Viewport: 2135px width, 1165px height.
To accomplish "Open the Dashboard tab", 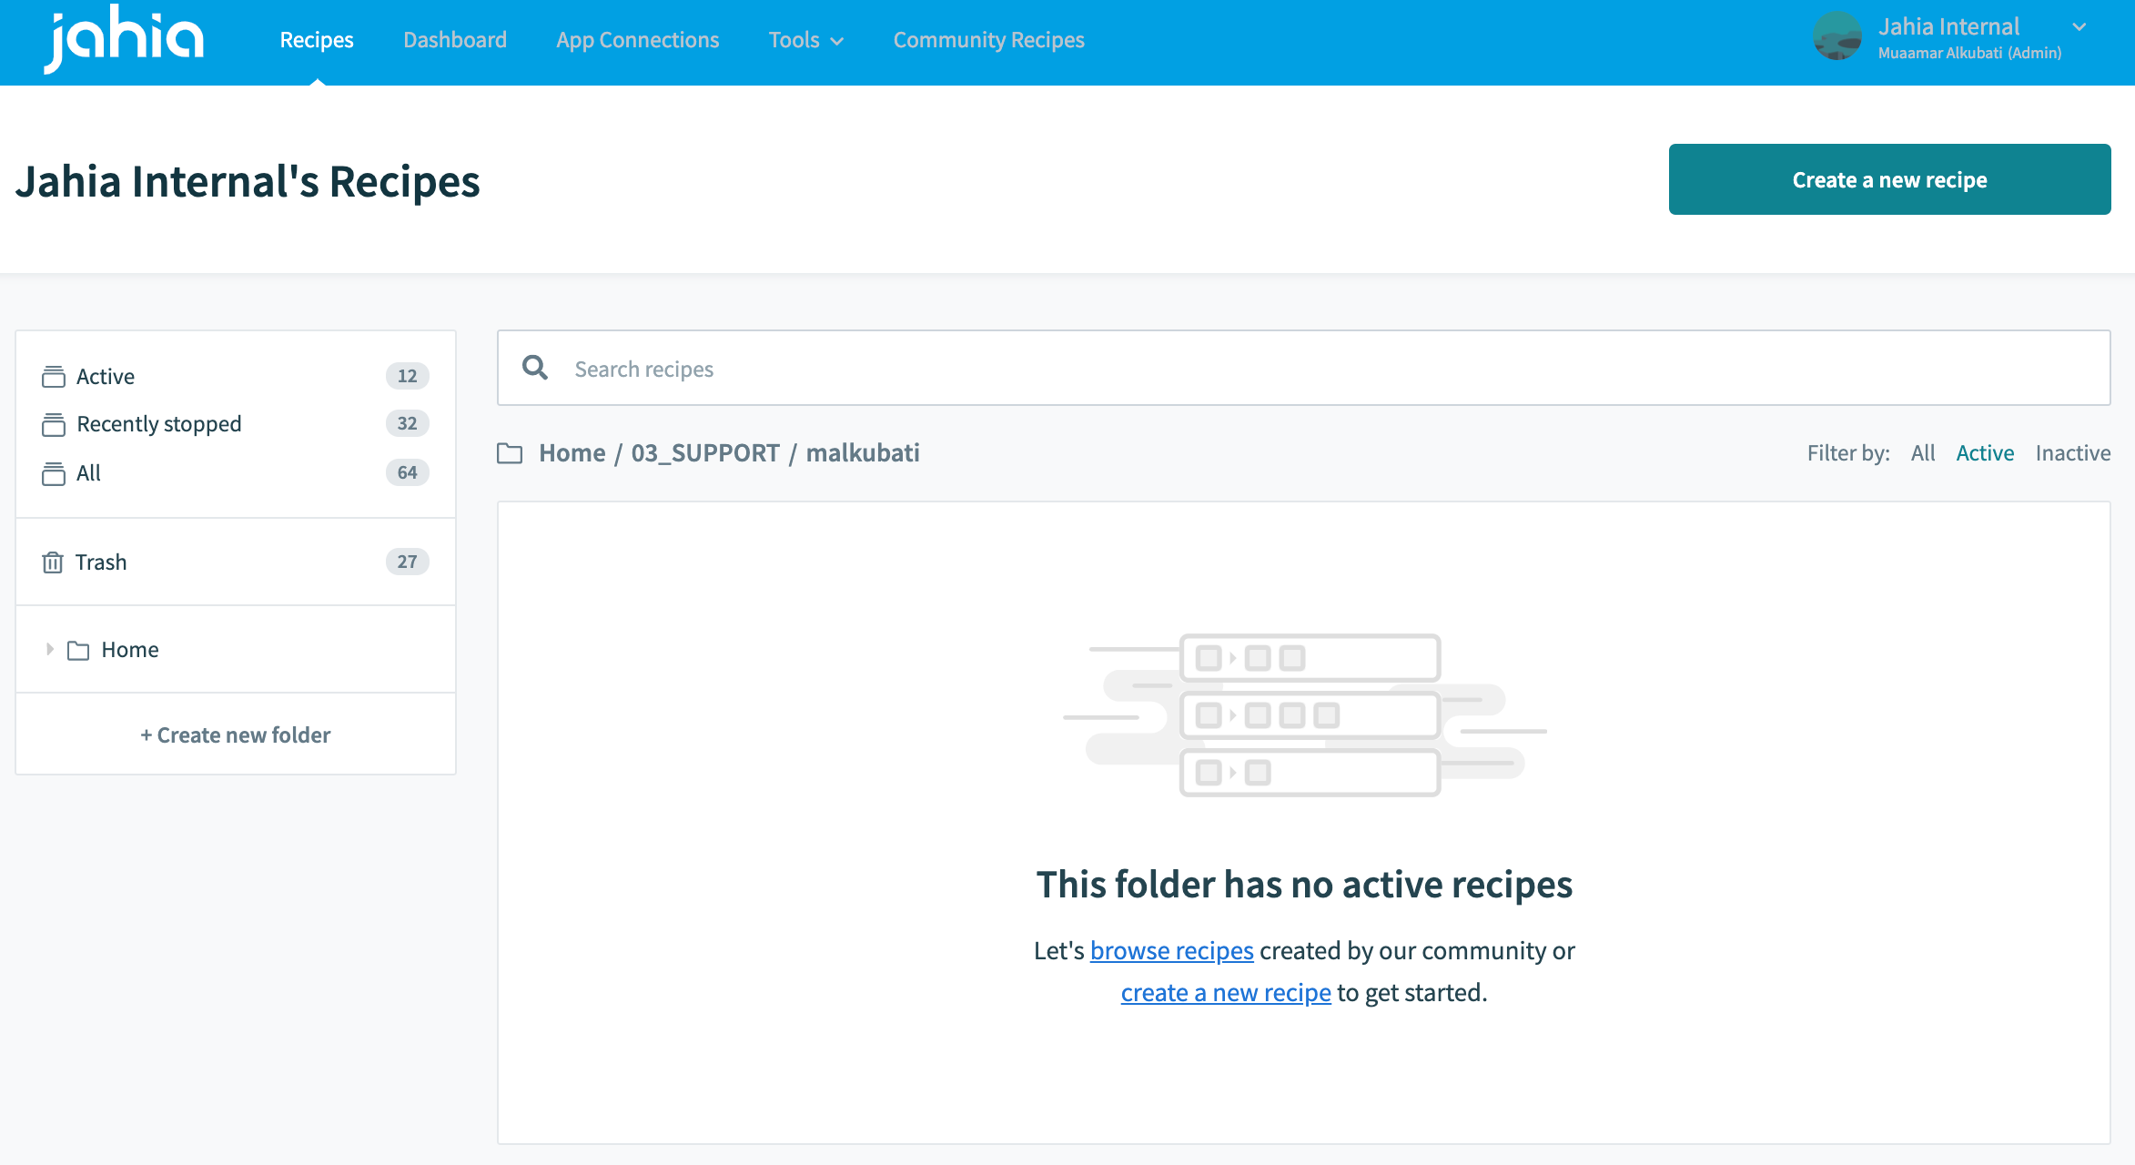I will 455,40.
